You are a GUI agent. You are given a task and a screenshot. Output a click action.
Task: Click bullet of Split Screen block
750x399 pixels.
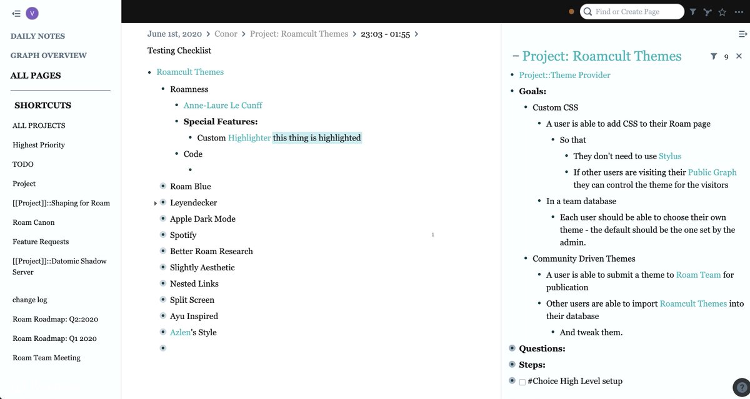pos(162,300)
